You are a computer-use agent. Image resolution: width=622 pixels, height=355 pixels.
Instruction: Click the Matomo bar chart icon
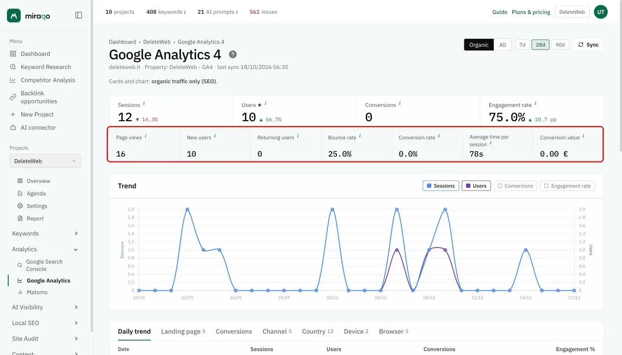pos(20,292)
